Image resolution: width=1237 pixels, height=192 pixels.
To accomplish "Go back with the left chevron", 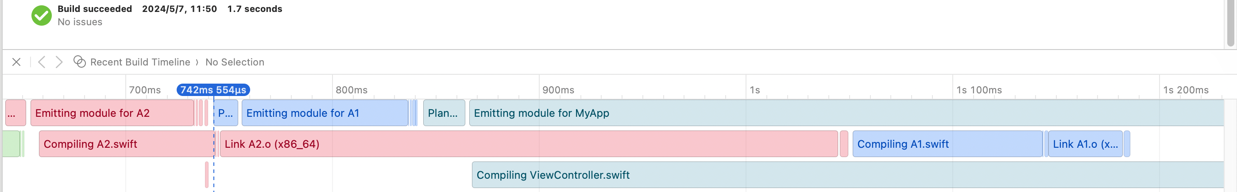I will 42,62.
